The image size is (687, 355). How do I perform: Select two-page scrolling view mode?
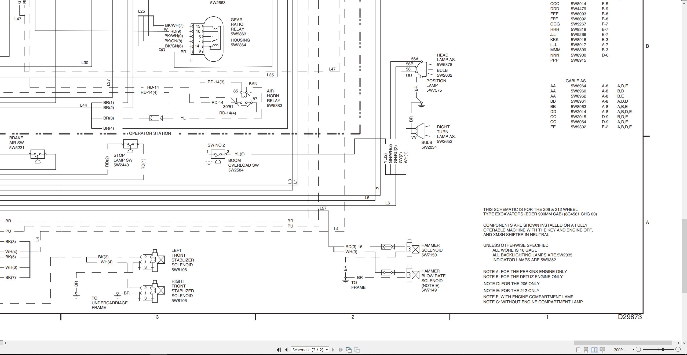click(602, 350)
